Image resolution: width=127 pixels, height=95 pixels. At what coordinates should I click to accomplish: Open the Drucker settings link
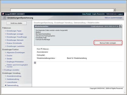(9, 55)
